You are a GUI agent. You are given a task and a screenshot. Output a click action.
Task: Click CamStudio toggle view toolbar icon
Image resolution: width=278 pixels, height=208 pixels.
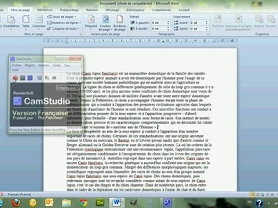(39, 78)
